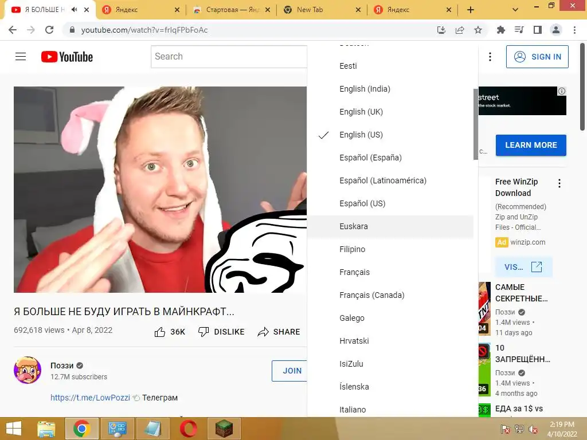The image size is (587, 440).
Task: Open a new browser tab
Action: (x=471, y=10)
